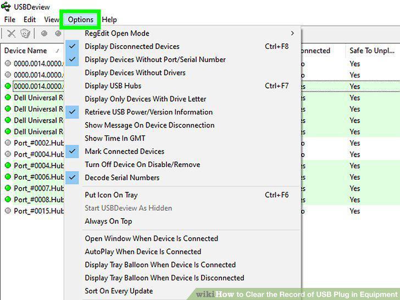Open the Edit menu
The width and height of the screenshot is (400, 300).
30,20
